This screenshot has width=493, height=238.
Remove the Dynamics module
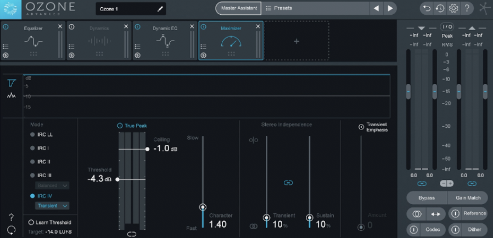[126, 26]
